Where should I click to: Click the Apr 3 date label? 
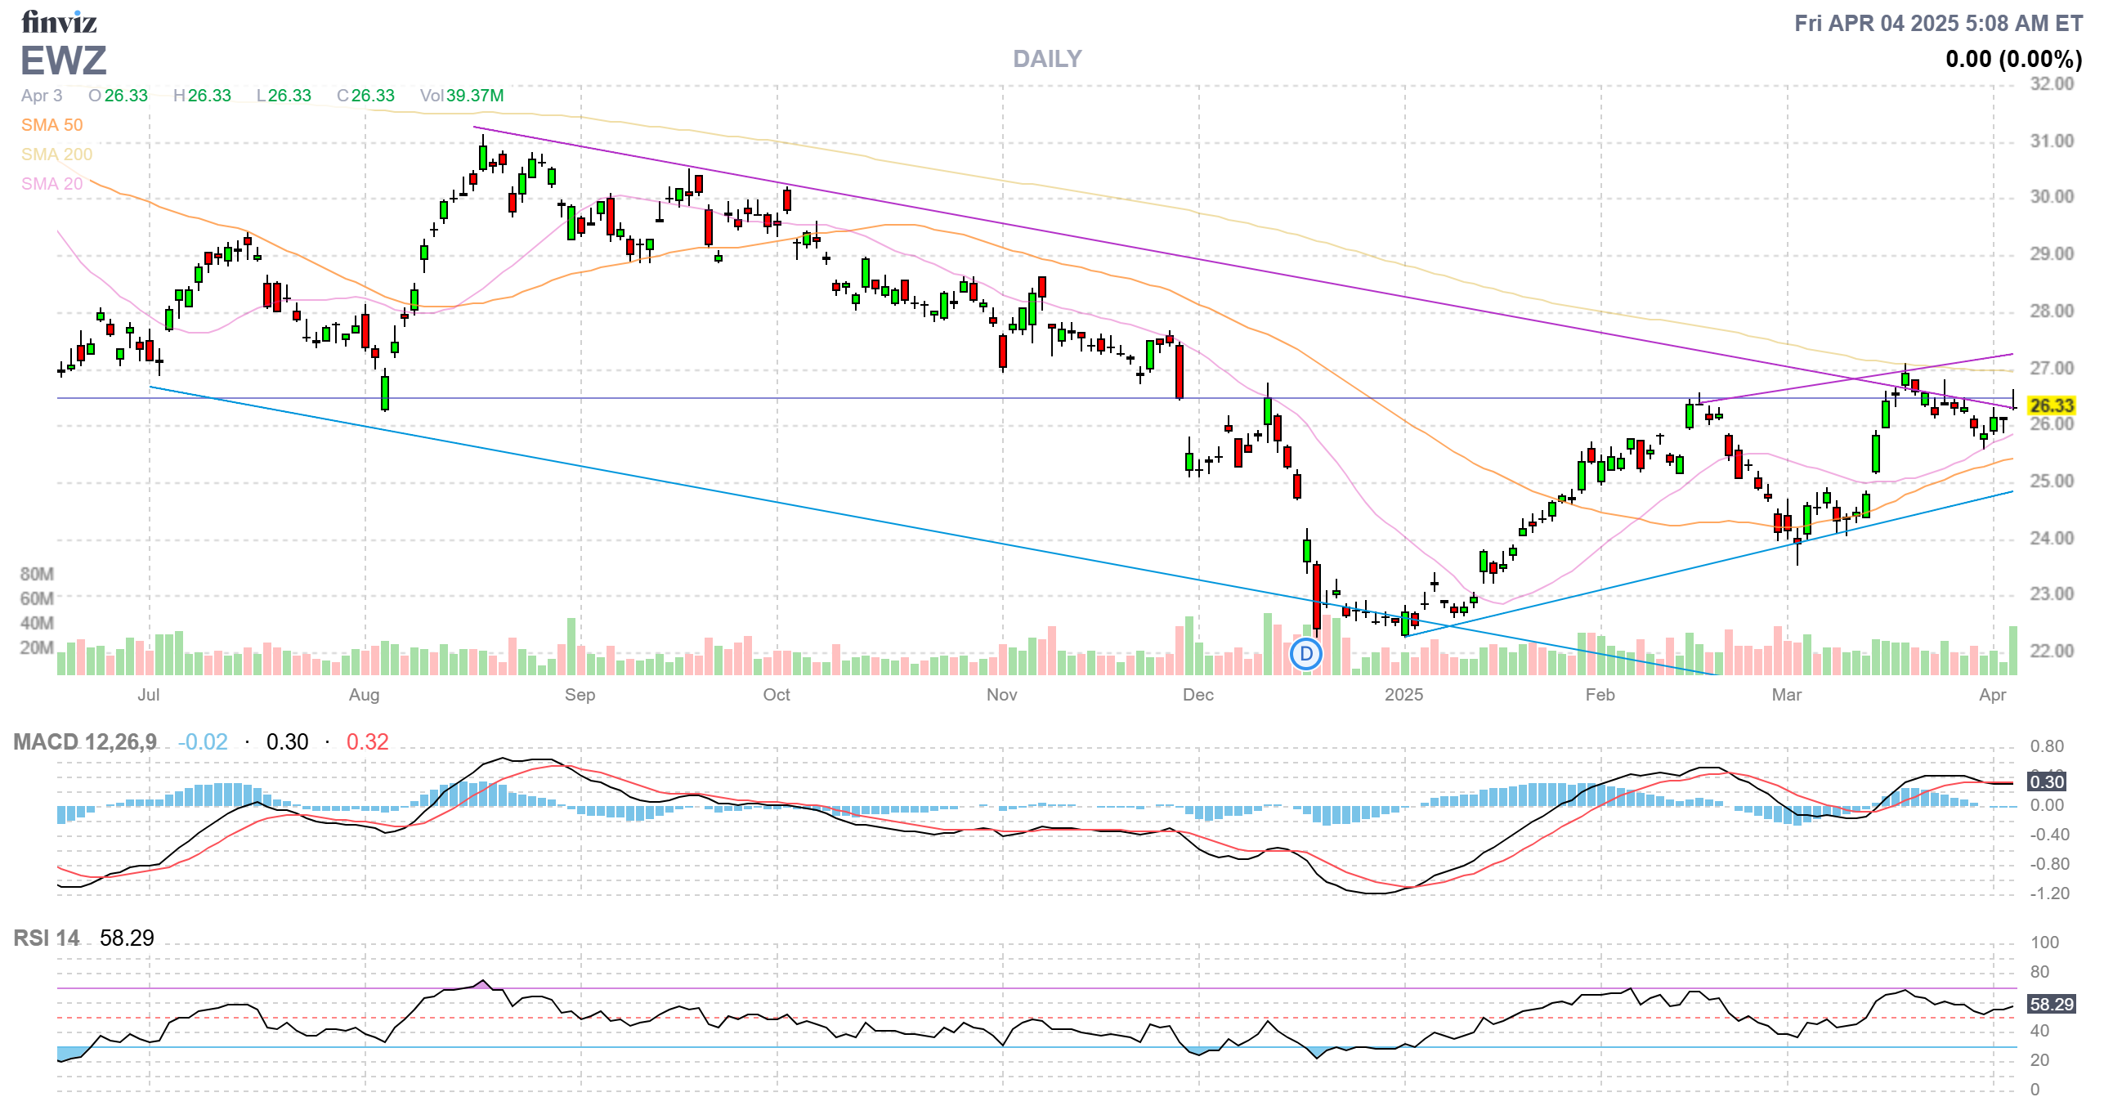tap(42, 96)
